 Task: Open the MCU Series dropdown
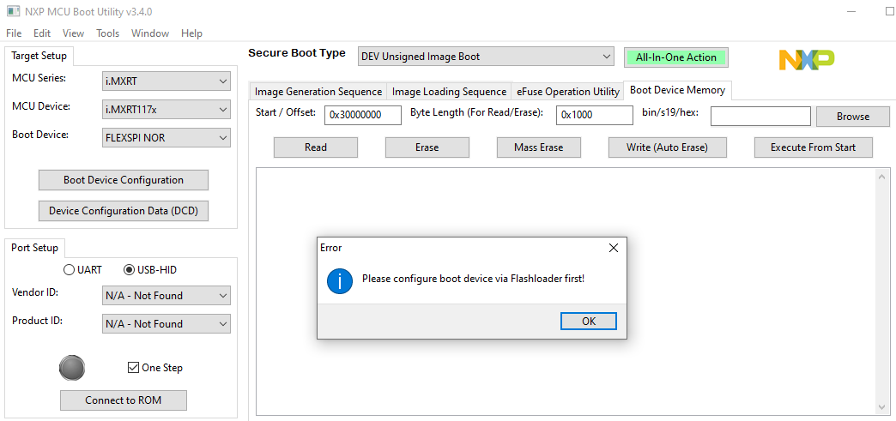click(x=166, y=81)
